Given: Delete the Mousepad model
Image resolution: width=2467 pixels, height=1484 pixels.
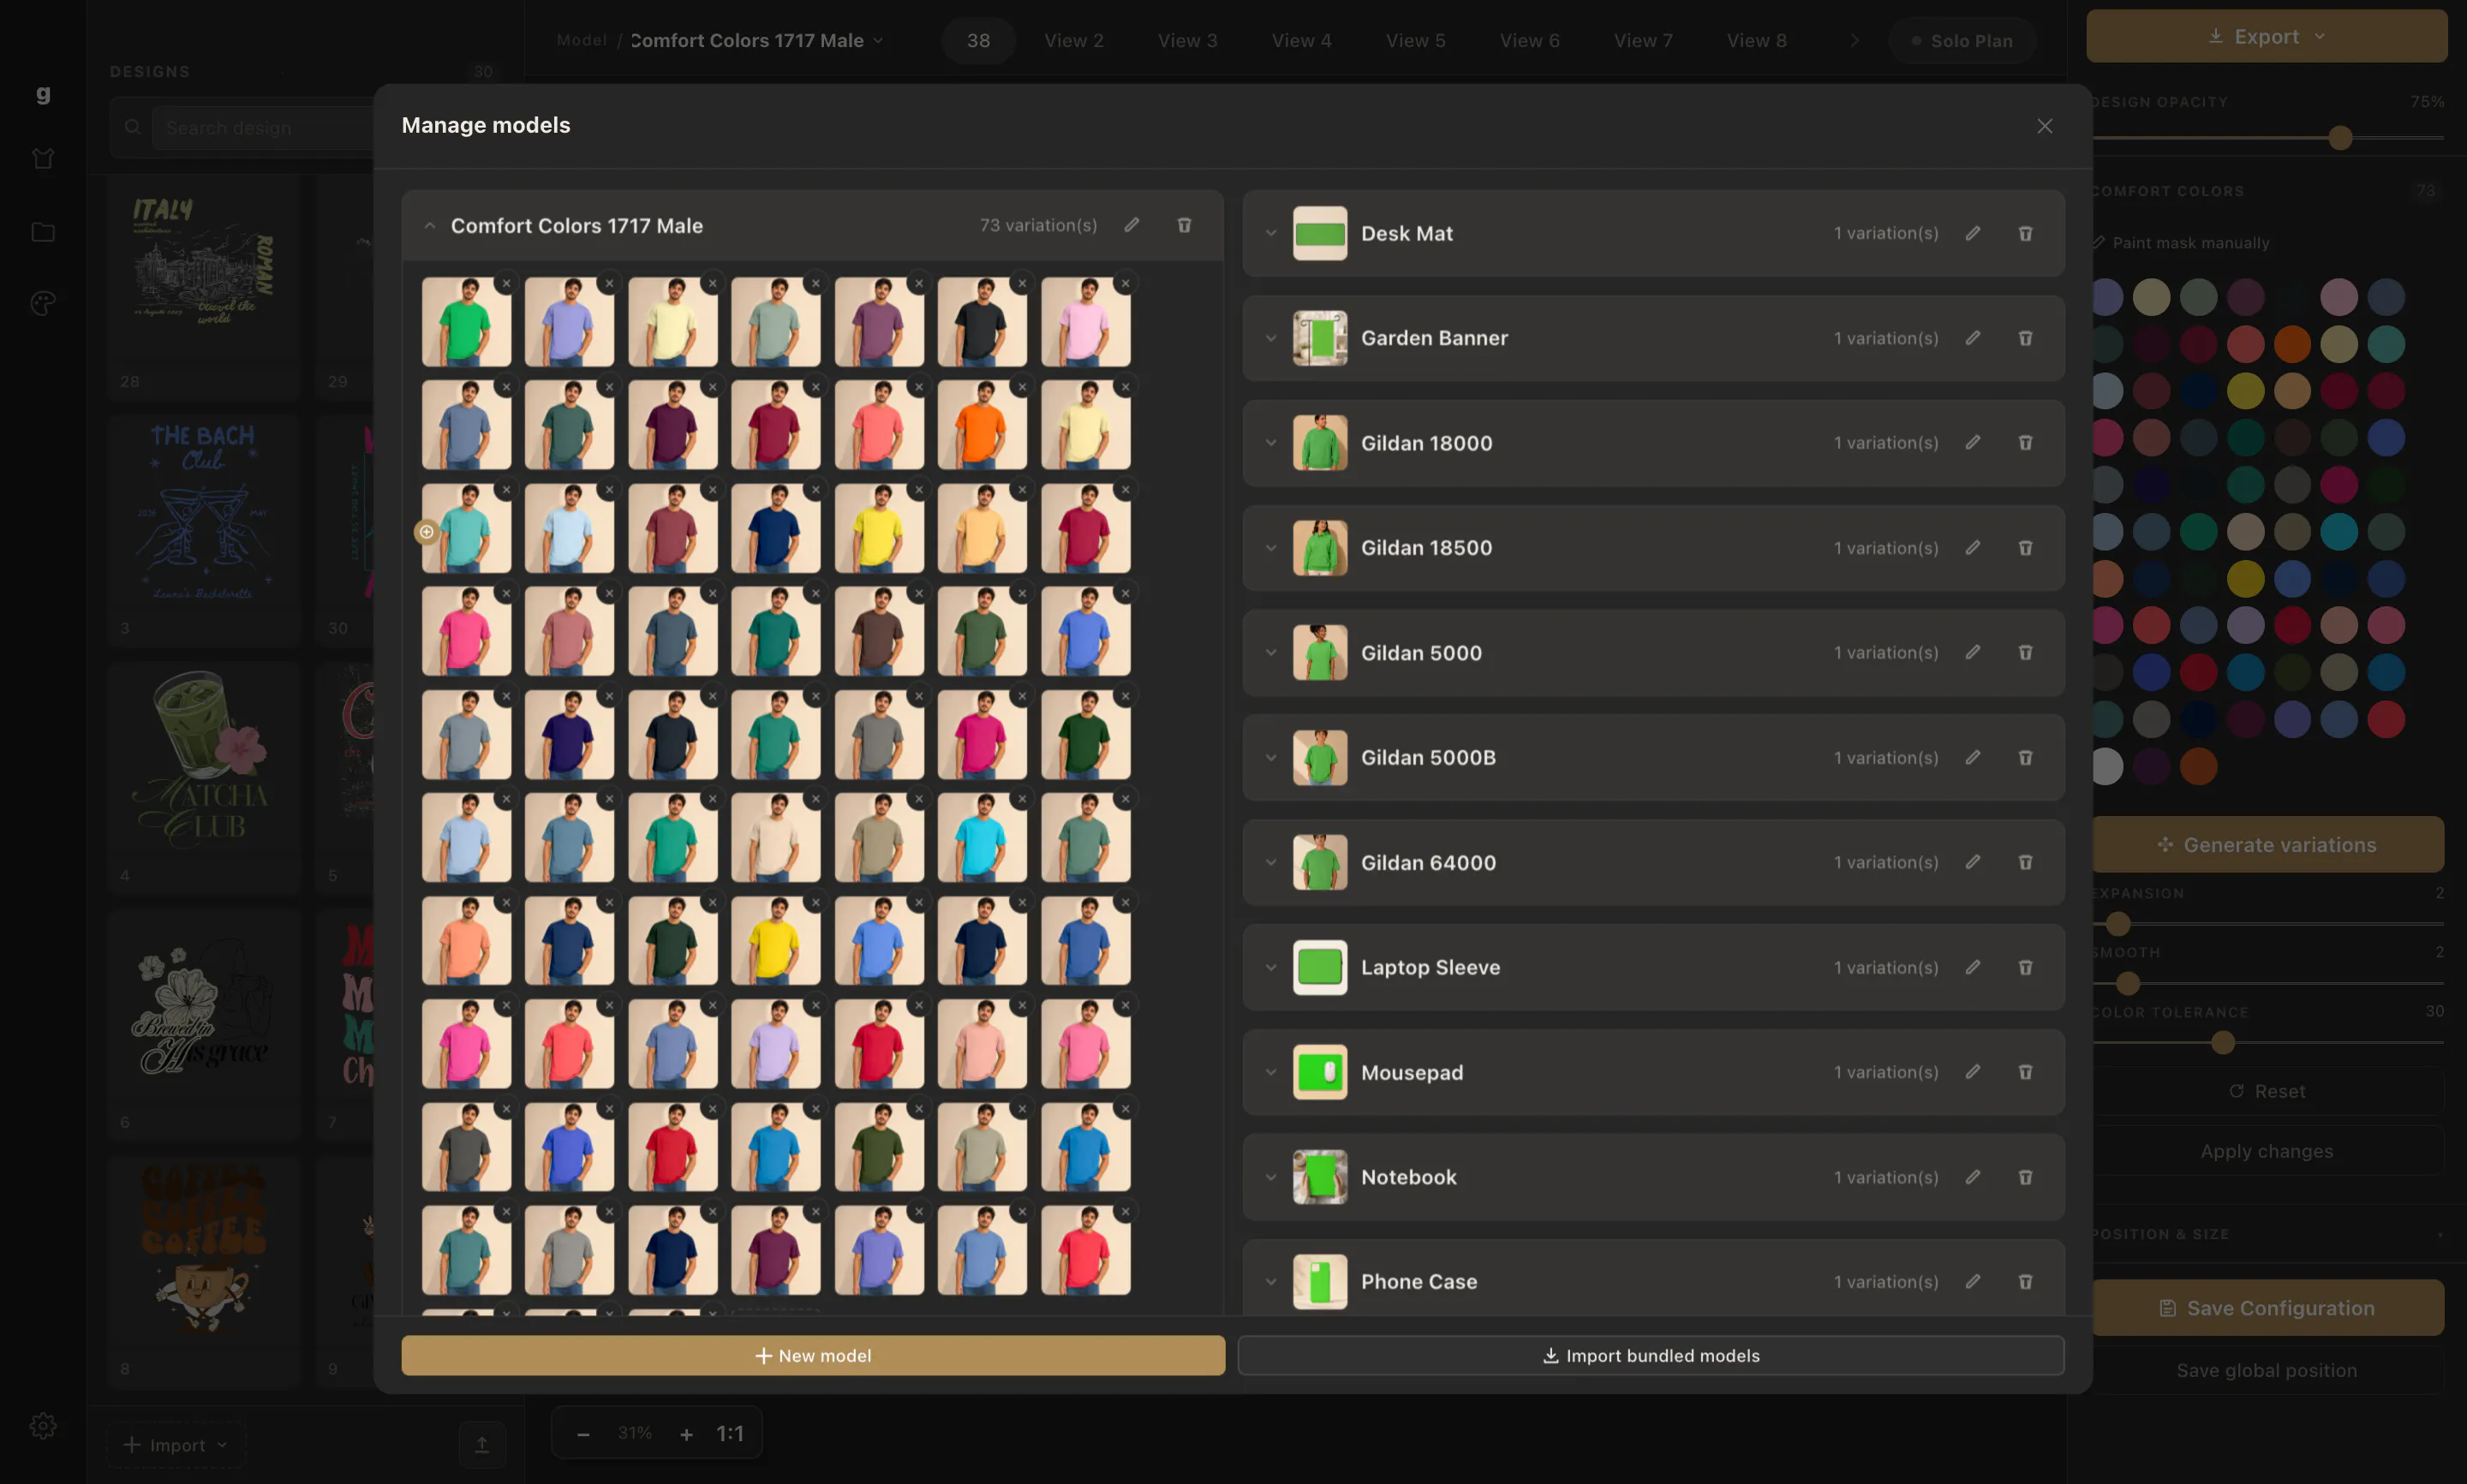Looking at the screenshot, I should click(2025, 1072).
